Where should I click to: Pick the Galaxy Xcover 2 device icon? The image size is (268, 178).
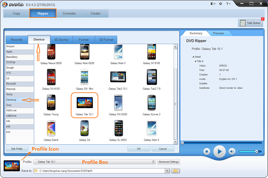(x=151, y=103)
